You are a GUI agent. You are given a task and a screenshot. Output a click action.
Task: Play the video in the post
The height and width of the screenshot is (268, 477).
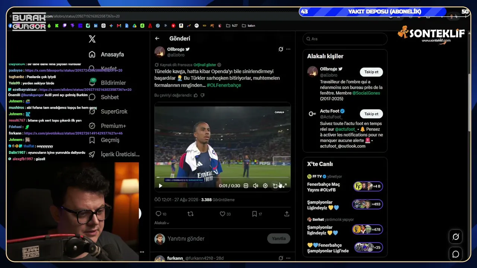[x=161, y=186]
